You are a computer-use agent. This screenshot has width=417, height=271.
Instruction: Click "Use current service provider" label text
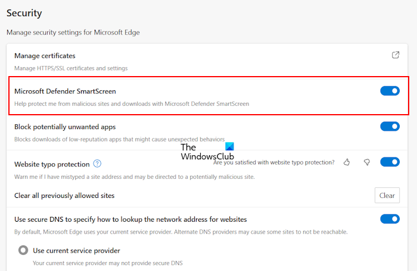(77, 251)
